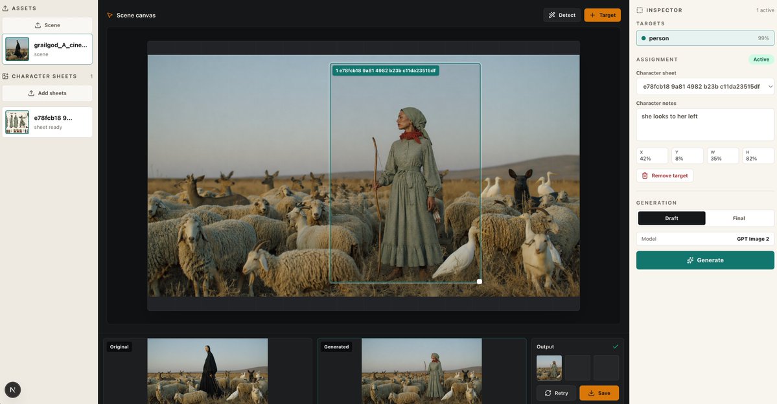Switch to Draft generation mode
The height and width of the screenshot is (404, 777).
[671, 218]
